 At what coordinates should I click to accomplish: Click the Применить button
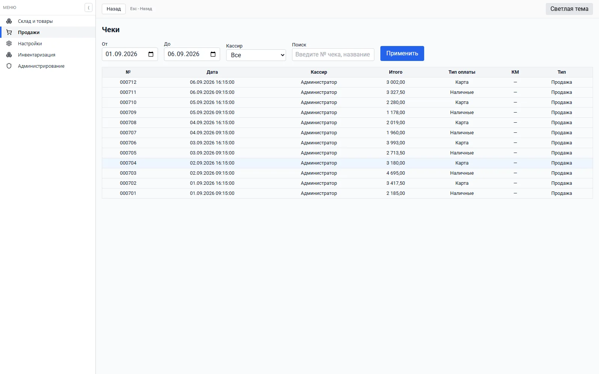402,53
